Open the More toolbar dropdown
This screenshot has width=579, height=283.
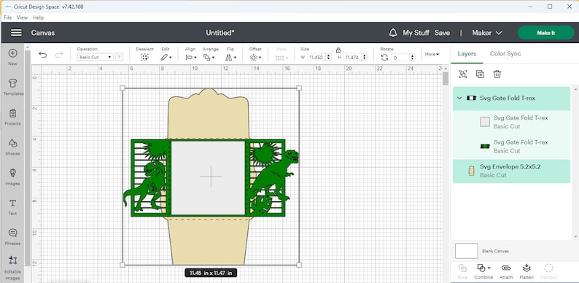[432, 54]
